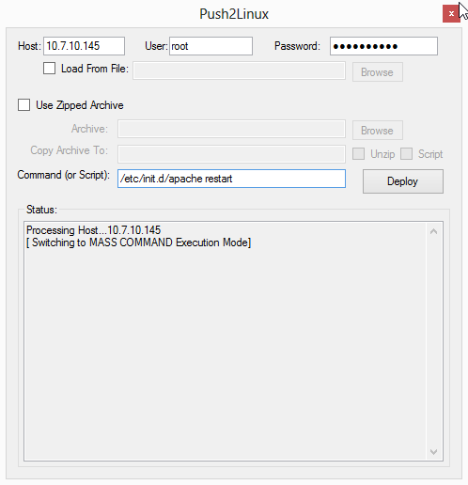
Task: Click the Status scrollbar down arrow
Action: pyautogui.click(x=433, y=451)
